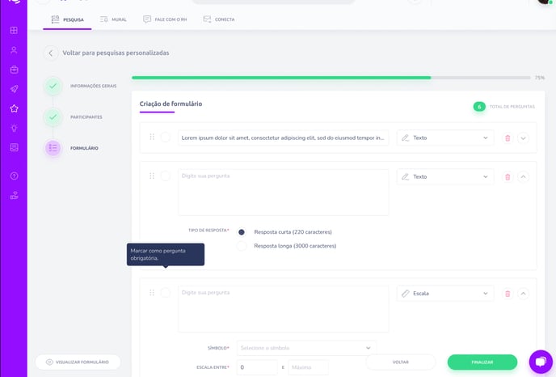The height and width of the screenshot is (377, 556).
Task: Mark the first question as required
Action: (x=166, y=138)
